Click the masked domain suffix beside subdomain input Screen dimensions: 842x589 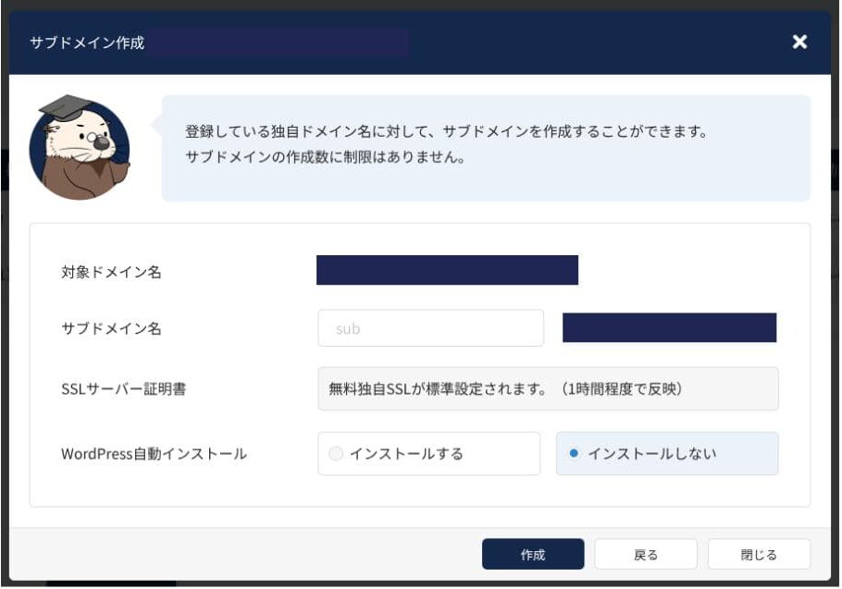[x=669, y=328]
